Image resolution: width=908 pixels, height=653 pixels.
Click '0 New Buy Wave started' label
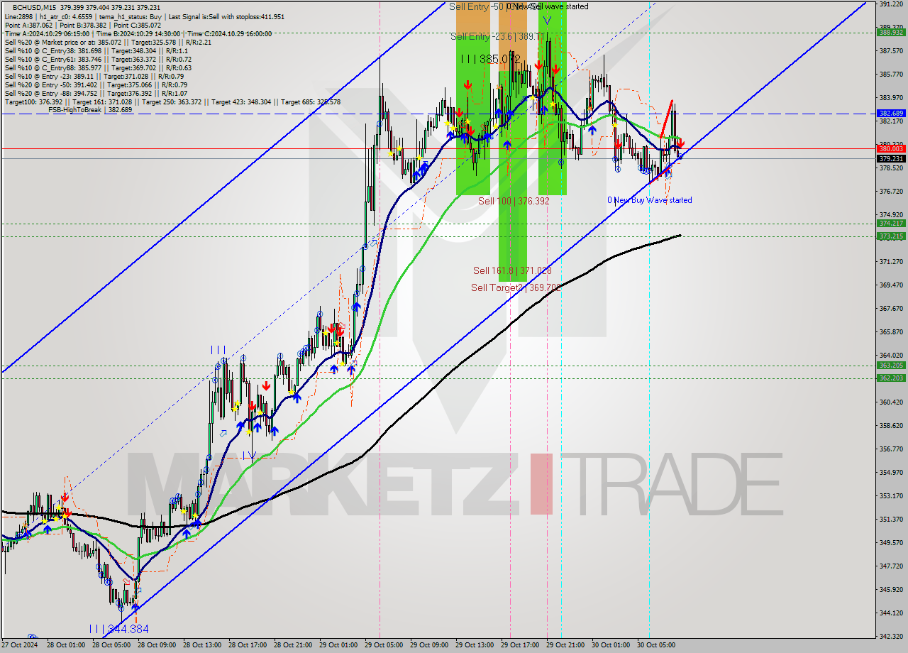coord(649,200)
